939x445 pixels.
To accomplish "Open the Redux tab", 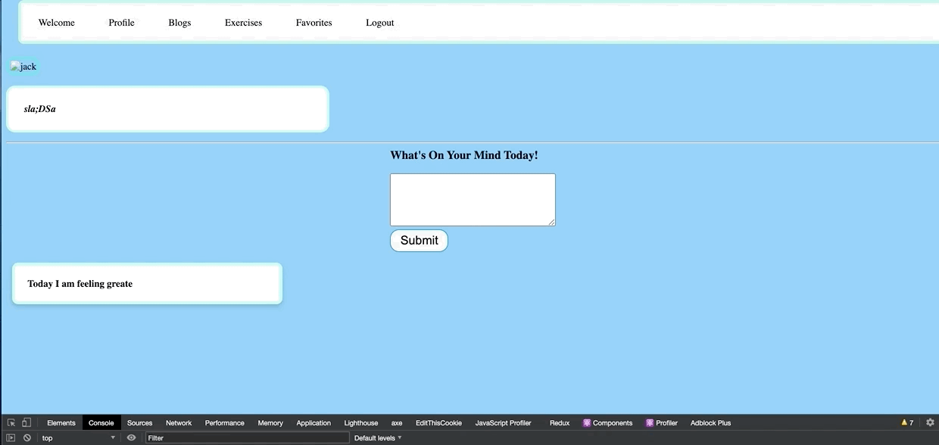I will pyautogui.click(x=560, y=423).
